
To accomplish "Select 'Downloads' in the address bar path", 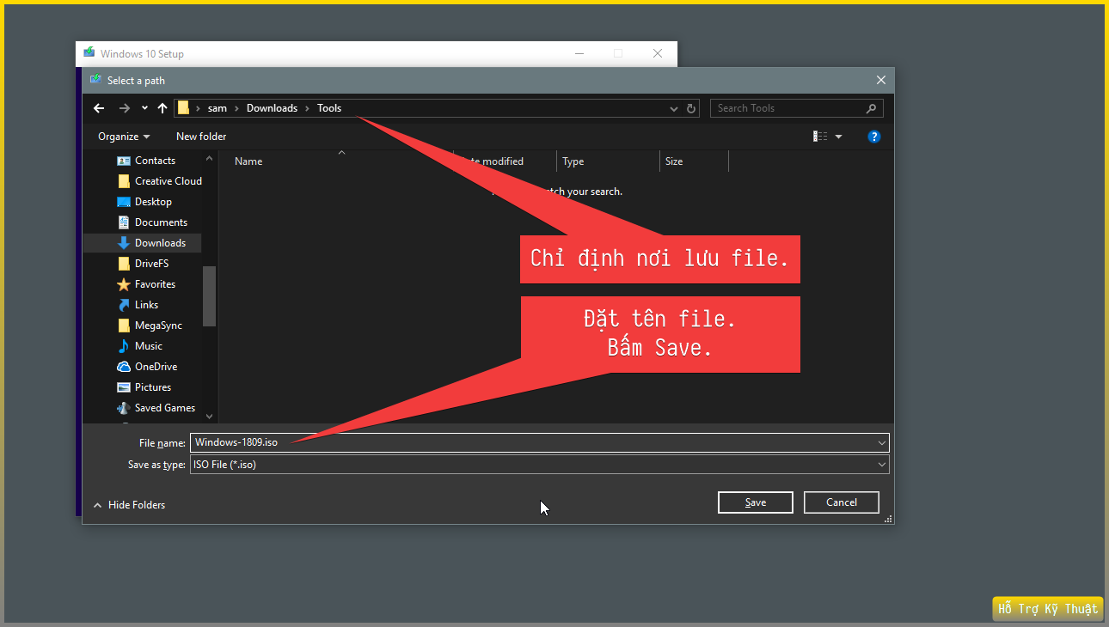I will [272, 108].
